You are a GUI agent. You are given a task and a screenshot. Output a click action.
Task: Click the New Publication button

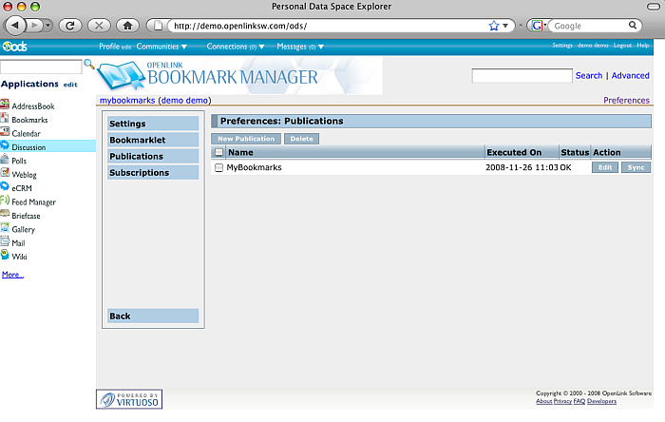click(x=247, y=139)
